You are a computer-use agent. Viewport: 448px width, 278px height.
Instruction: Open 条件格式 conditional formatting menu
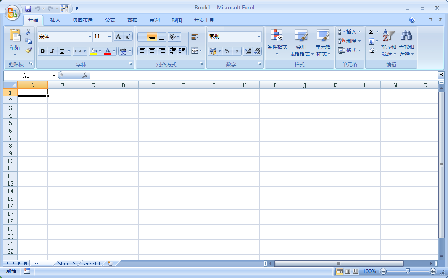(x=277, y=42)
